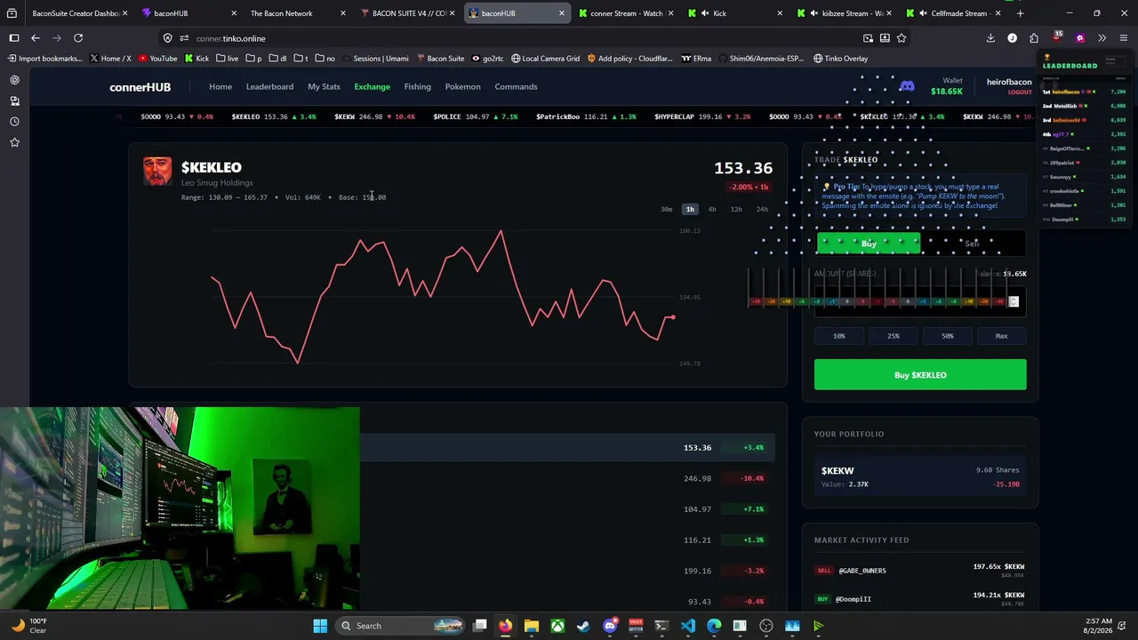1138x640 pixels.
Task: Open the Kick bookmark
Action: 196,59
